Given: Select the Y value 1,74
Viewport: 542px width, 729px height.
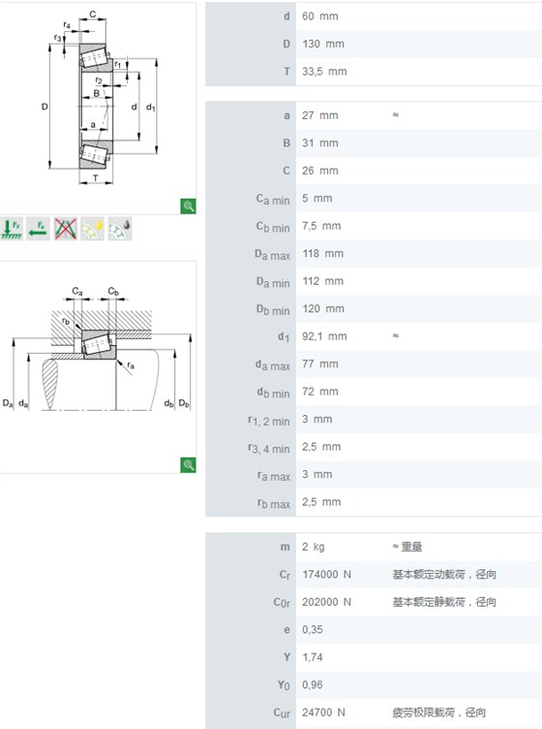Looking at the screenshot, I should point(313,657).
